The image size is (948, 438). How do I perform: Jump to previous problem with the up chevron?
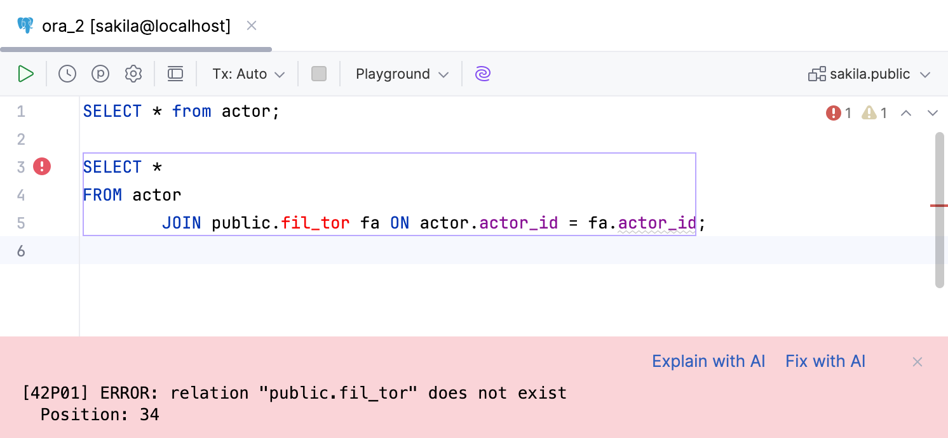point(907,112)
